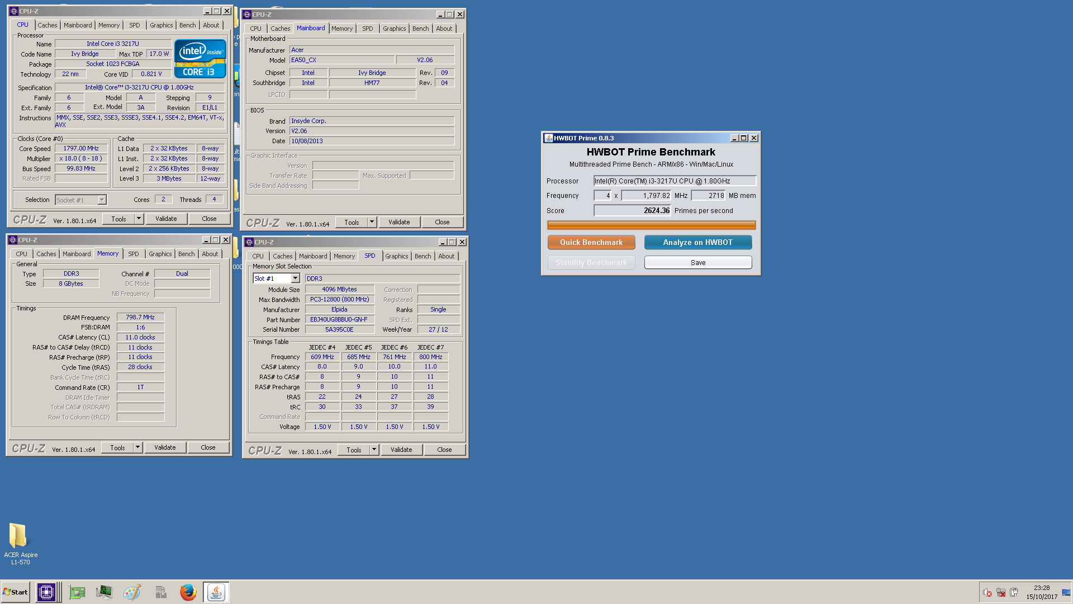Image resolution: width=1073 pixels, height=604 pixels.
Task: Click Analyze on HWBOT button
Action: (x=698, y=242)
